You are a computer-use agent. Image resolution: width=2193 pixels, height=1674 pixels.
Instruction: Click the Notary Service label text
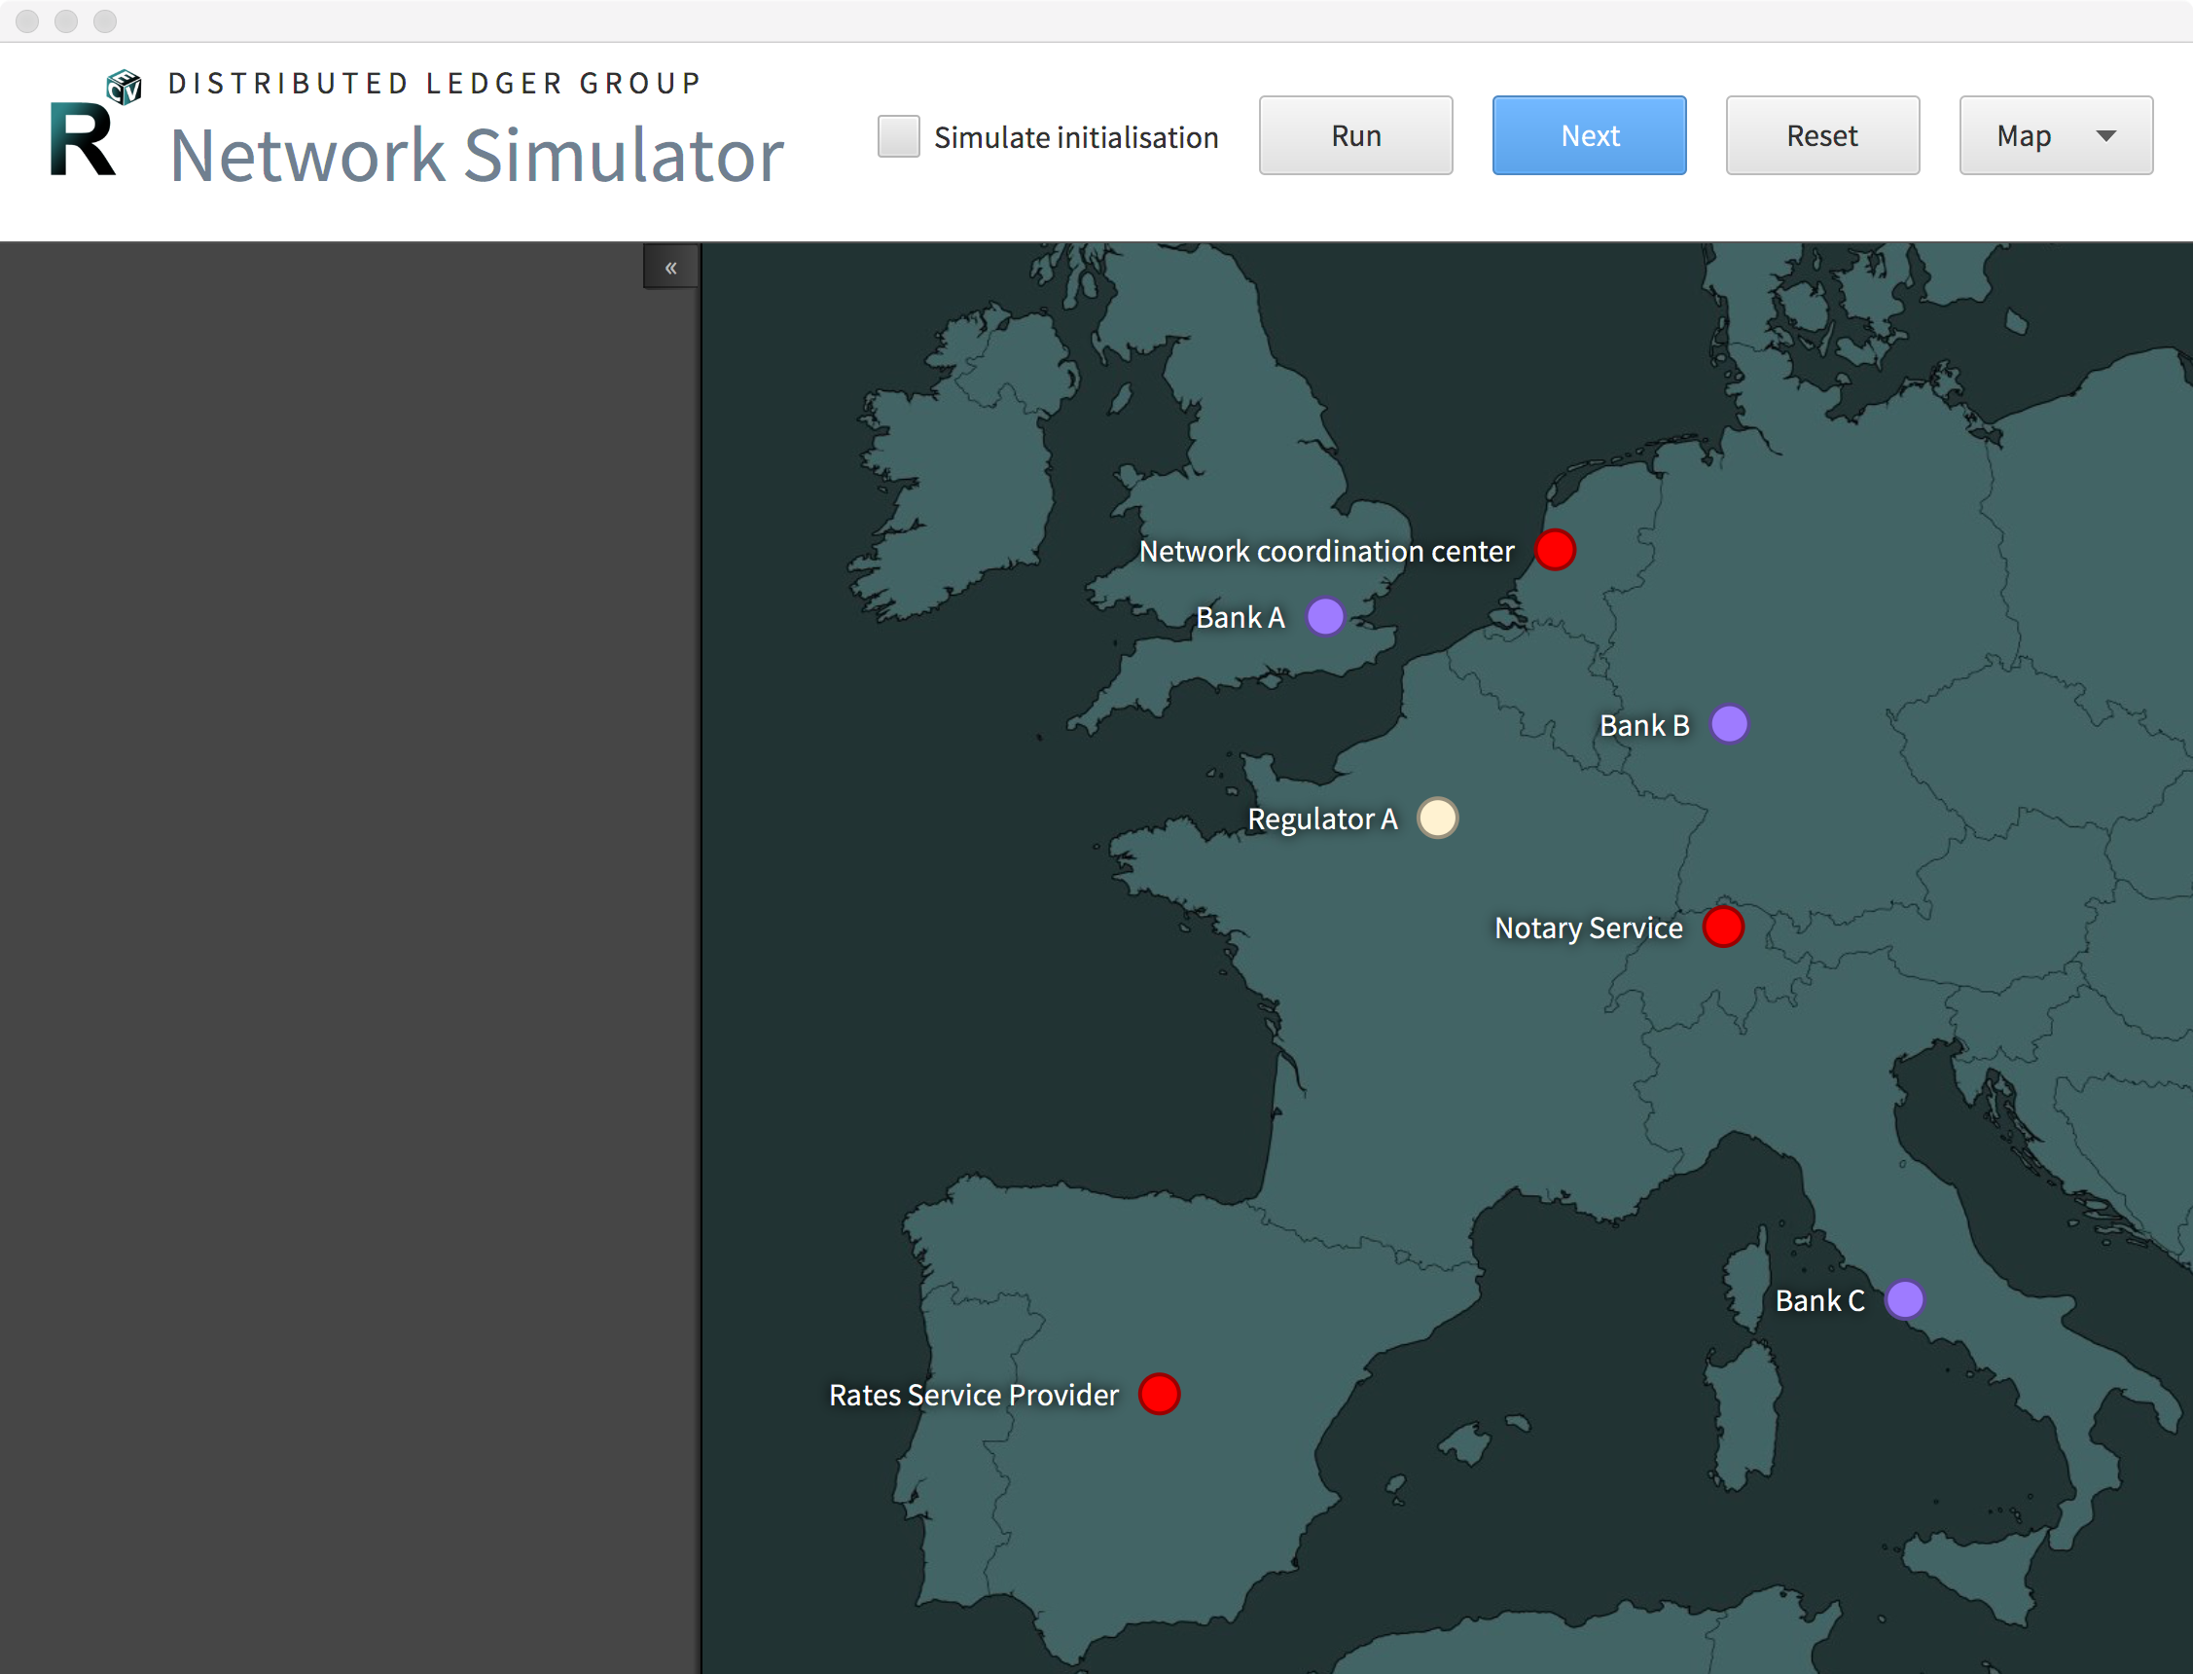pos(1589,928)
